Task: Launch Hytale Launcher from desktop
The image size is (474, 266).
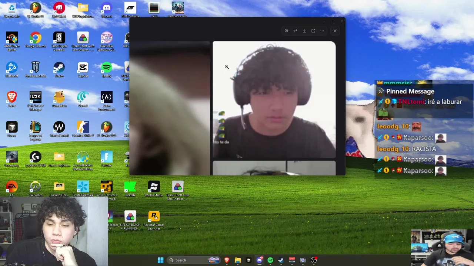Action: point(36,70)
